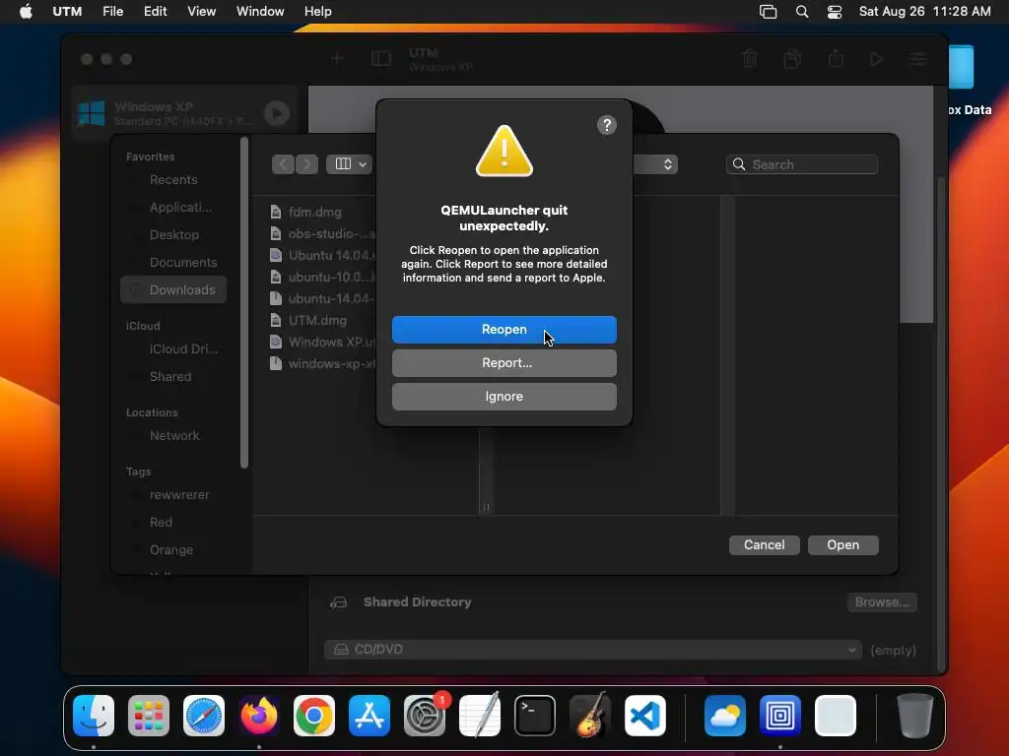Viewport: 1009px width, 756px height.
Task: Open the UTM app menu
Action: pyautogui.click(x=67, y=11)
